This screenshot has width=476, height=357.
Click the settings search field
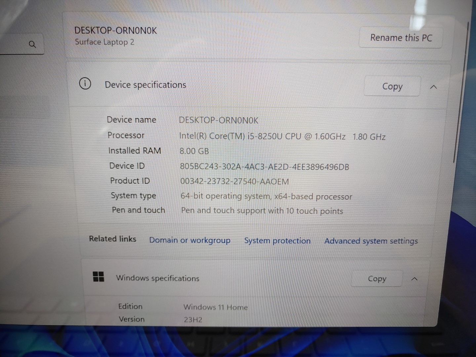click(21, 44)
